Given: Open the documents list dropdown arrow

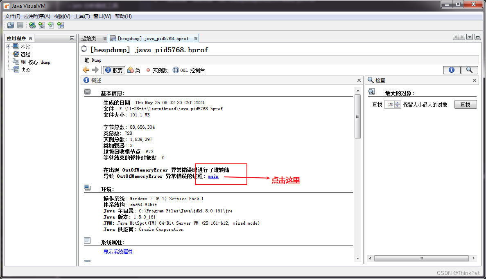Looking at the screenshot, I should (x=470, y=37).
